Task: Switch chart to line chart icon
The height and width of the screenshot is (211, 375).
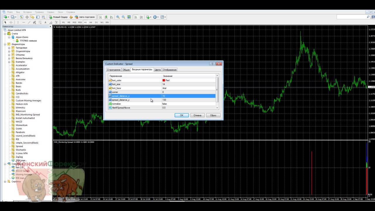Action: [x=112, y=17]
